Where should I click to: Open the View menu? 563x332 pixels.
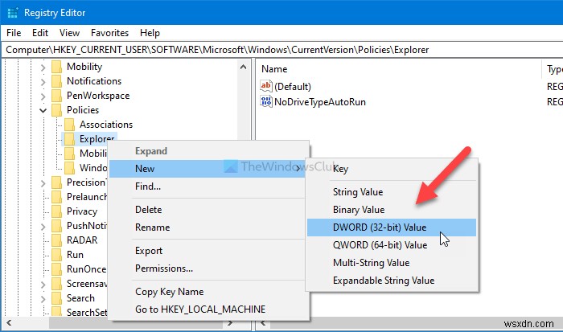tap(69, 33)
